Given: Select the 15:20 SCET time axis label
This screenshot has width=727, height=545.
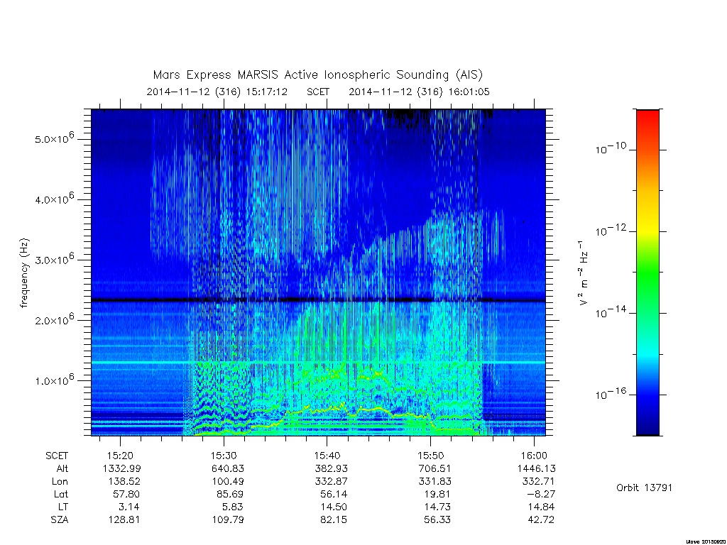Looking at the screenshot, I should (121, 456).
